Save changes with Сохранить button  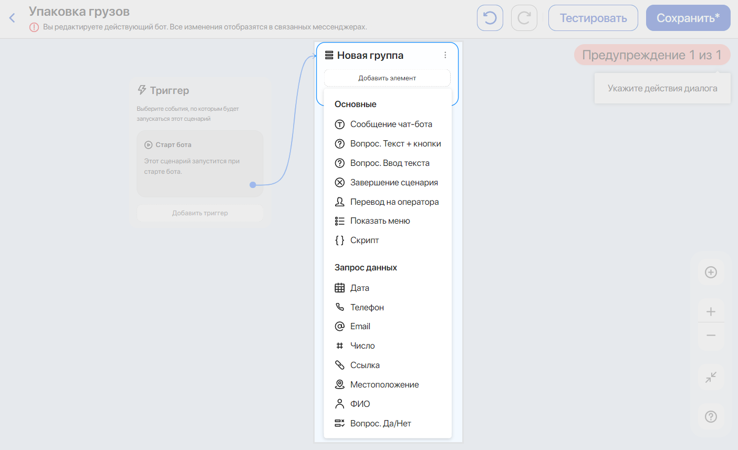tap(688, 18)
